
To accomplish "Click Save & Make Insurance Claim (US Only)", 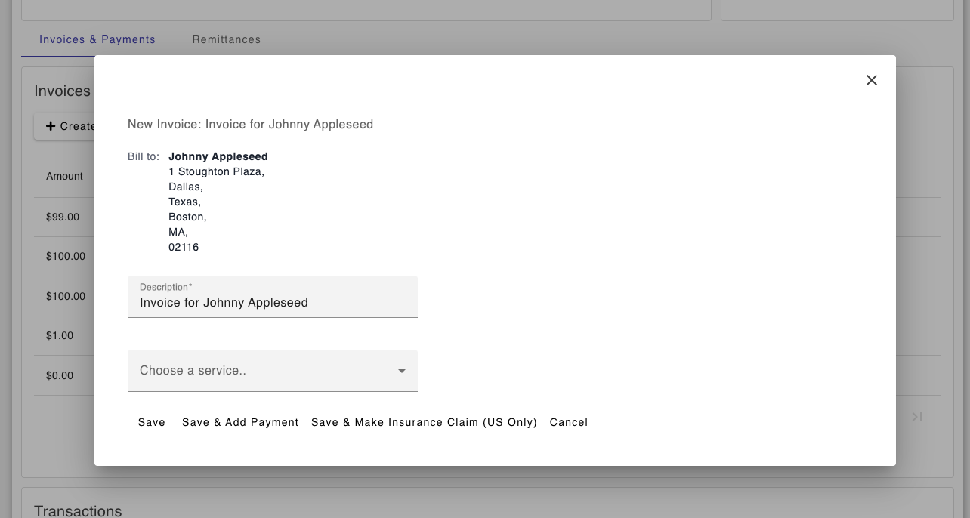I will [x=424, y=422].
